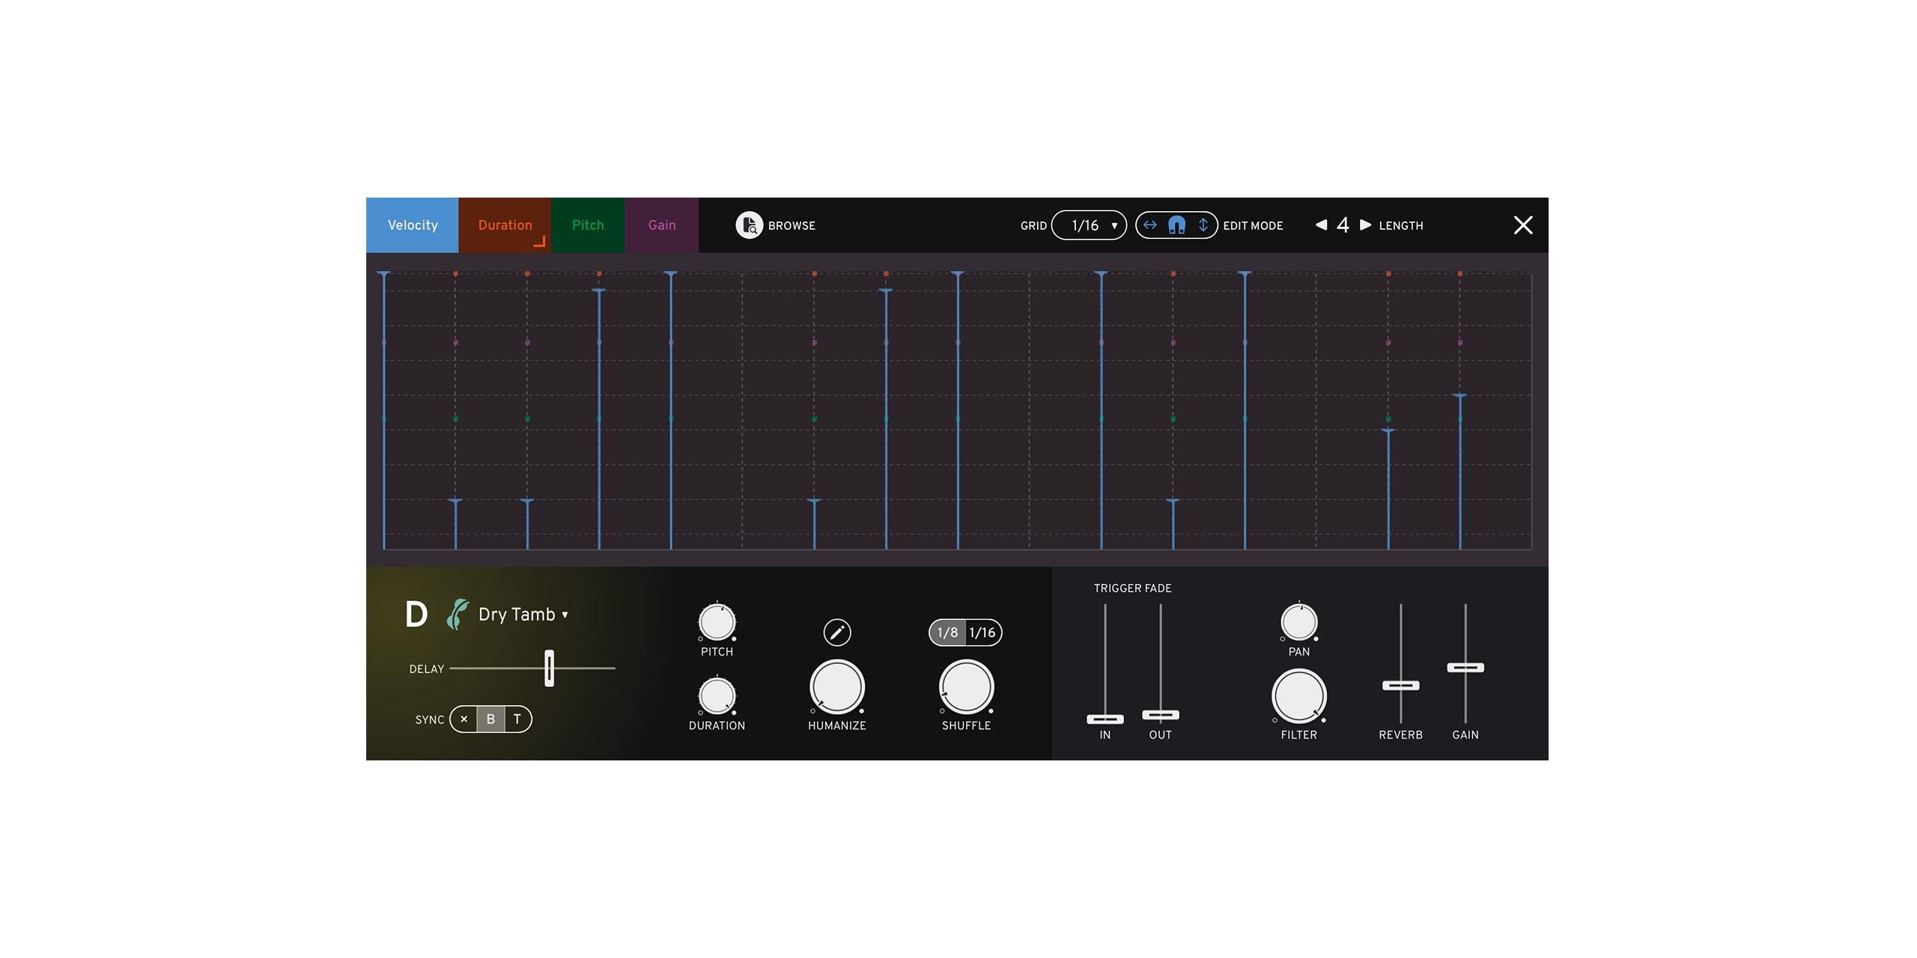Screen dimensions: 1917x958
Task: Switch shuffle to 1/8 setting
Action: click(x=947, y=632)
